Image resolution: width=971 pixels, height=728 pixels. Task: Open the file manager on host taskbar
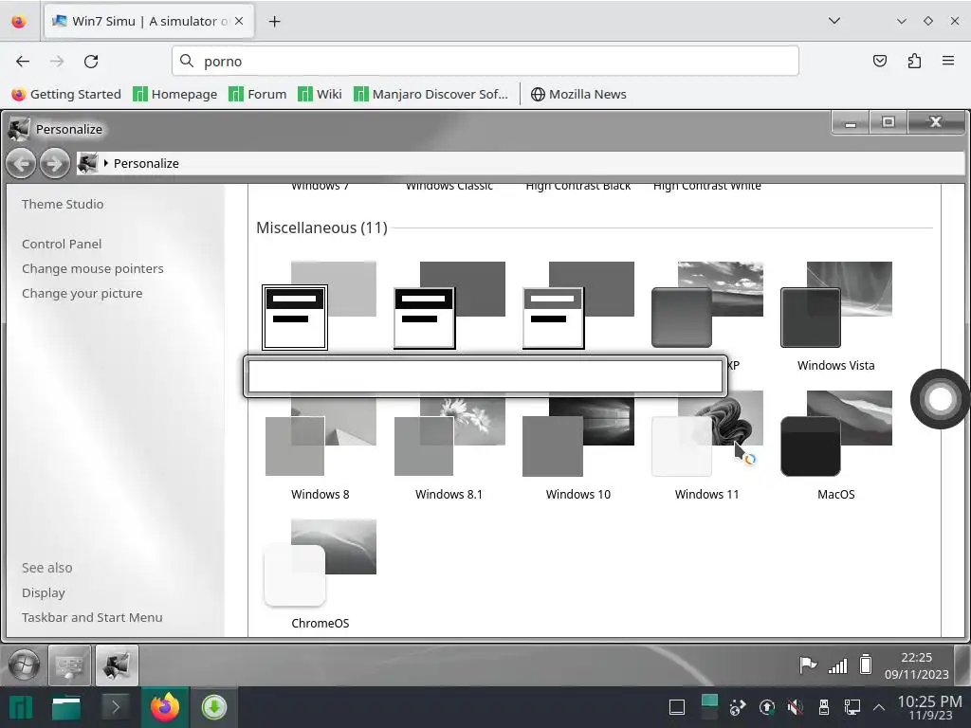pyautogui.click(x=66, y=707)
